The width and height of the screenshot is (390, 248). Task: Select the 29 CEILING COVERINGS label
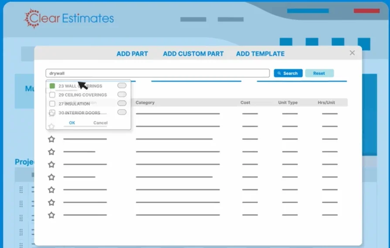(x=83, y=95)
